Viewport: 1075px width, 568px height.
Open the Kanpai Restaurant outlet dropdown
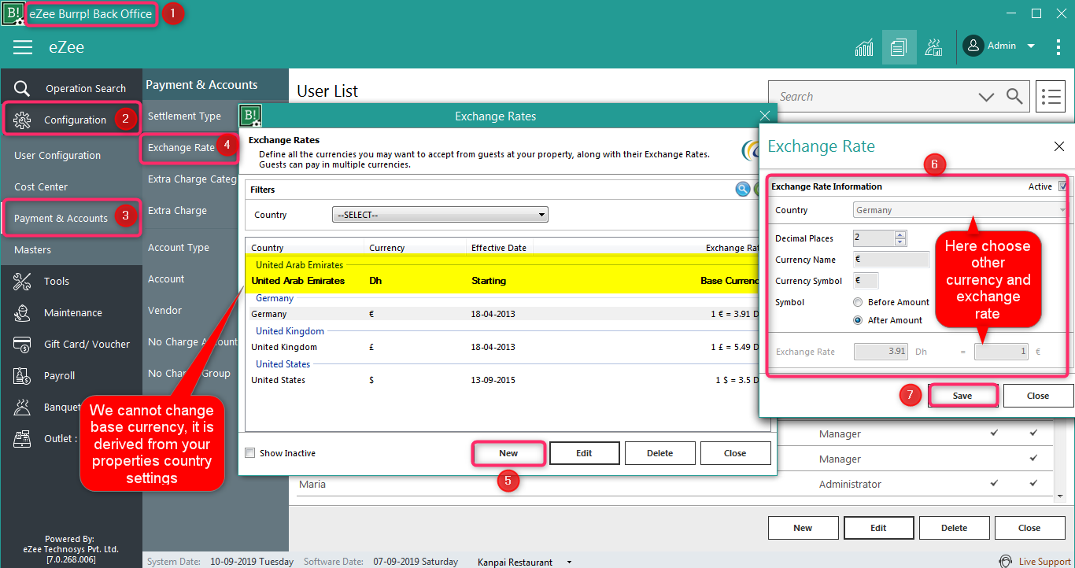coord(570,562)
